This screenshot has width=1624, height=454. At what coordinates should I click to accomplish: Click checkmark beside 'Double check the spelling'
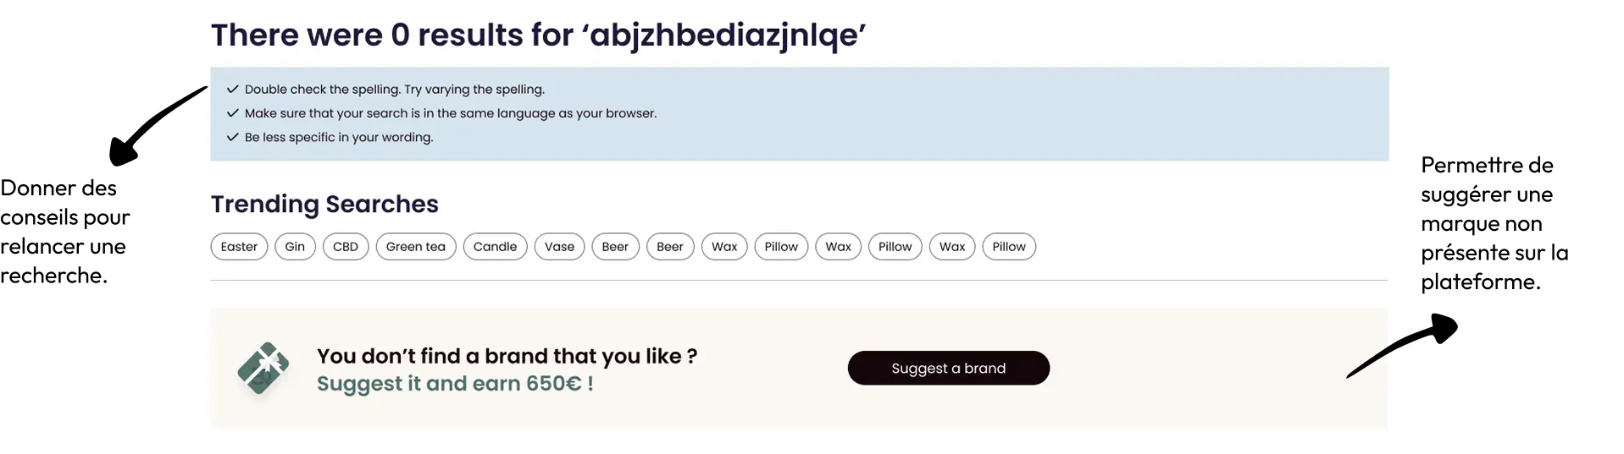tap(233, 90)
